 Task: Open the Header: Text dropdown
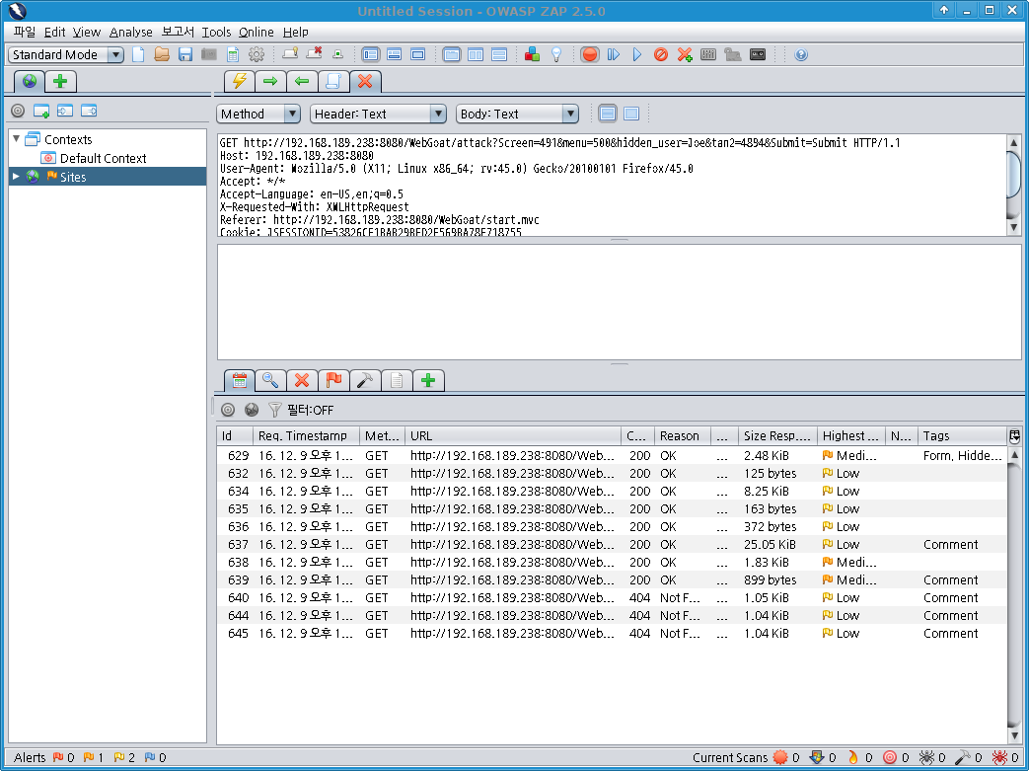pyautogui.click(x=377, y=114)
